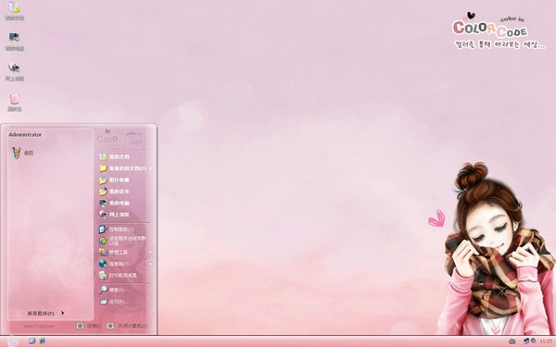The width and height of the screenshot is (556, 347).
Task: Launch Paint from the start menu pinned list
Action: (22, 153)
